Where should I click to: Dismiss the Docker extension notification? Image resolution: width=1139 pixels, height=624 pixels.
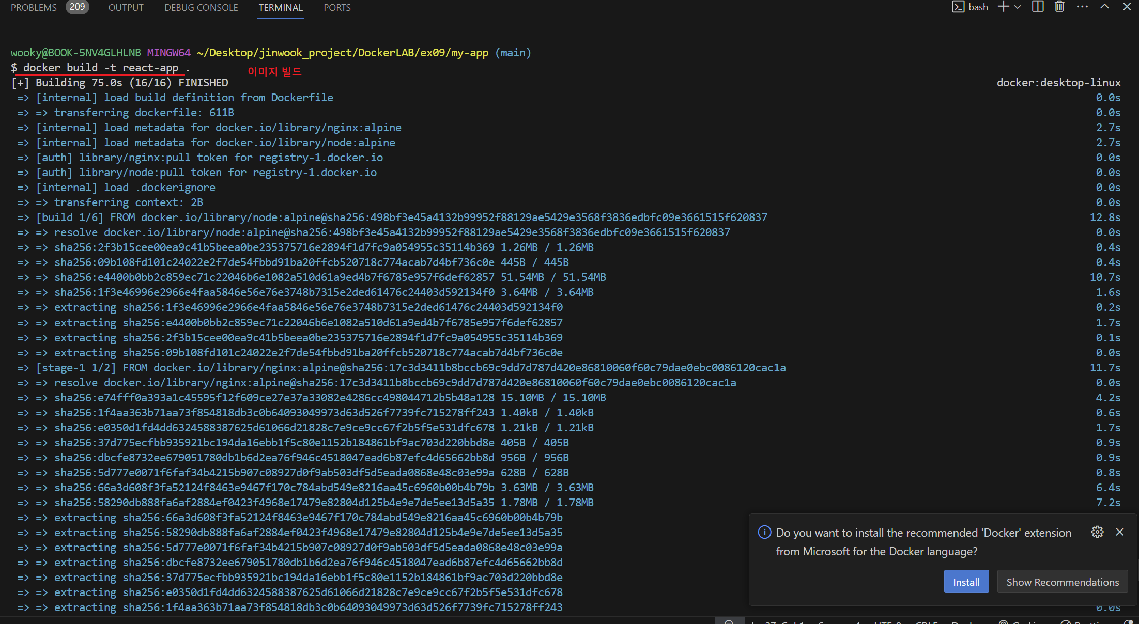(1120, 532)
